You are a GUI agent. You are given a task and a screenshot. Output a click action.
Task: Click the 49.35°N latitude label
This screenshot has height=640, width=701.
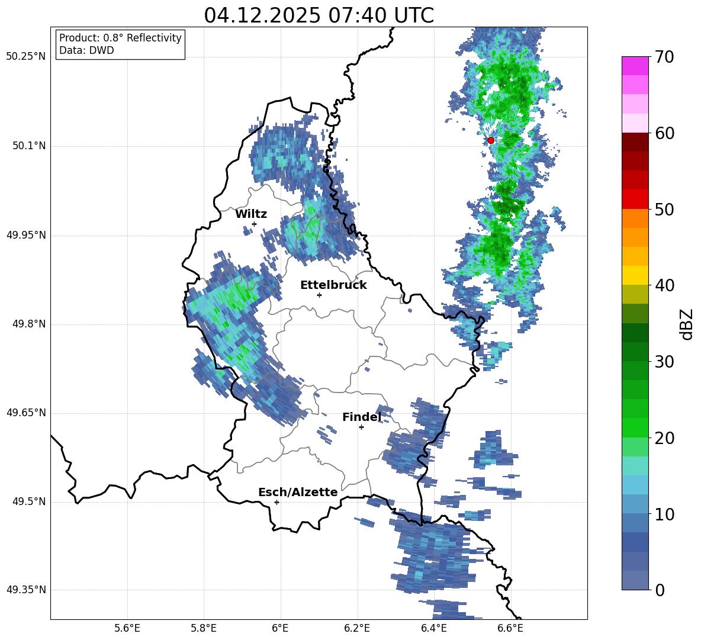click(x=26, y=590)
